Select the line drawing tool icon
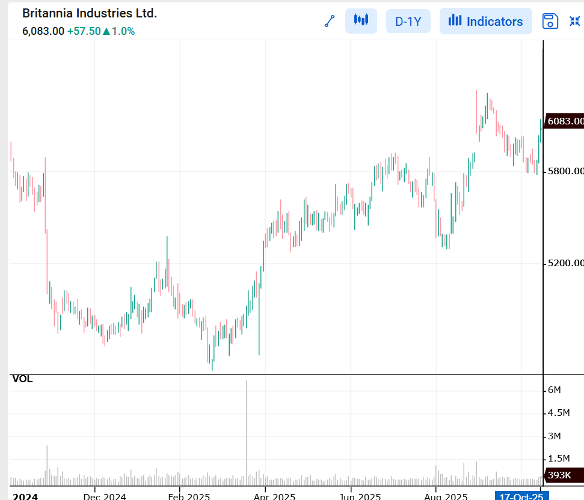This screenshot has width=584, height=500. [x=329, y=21]
